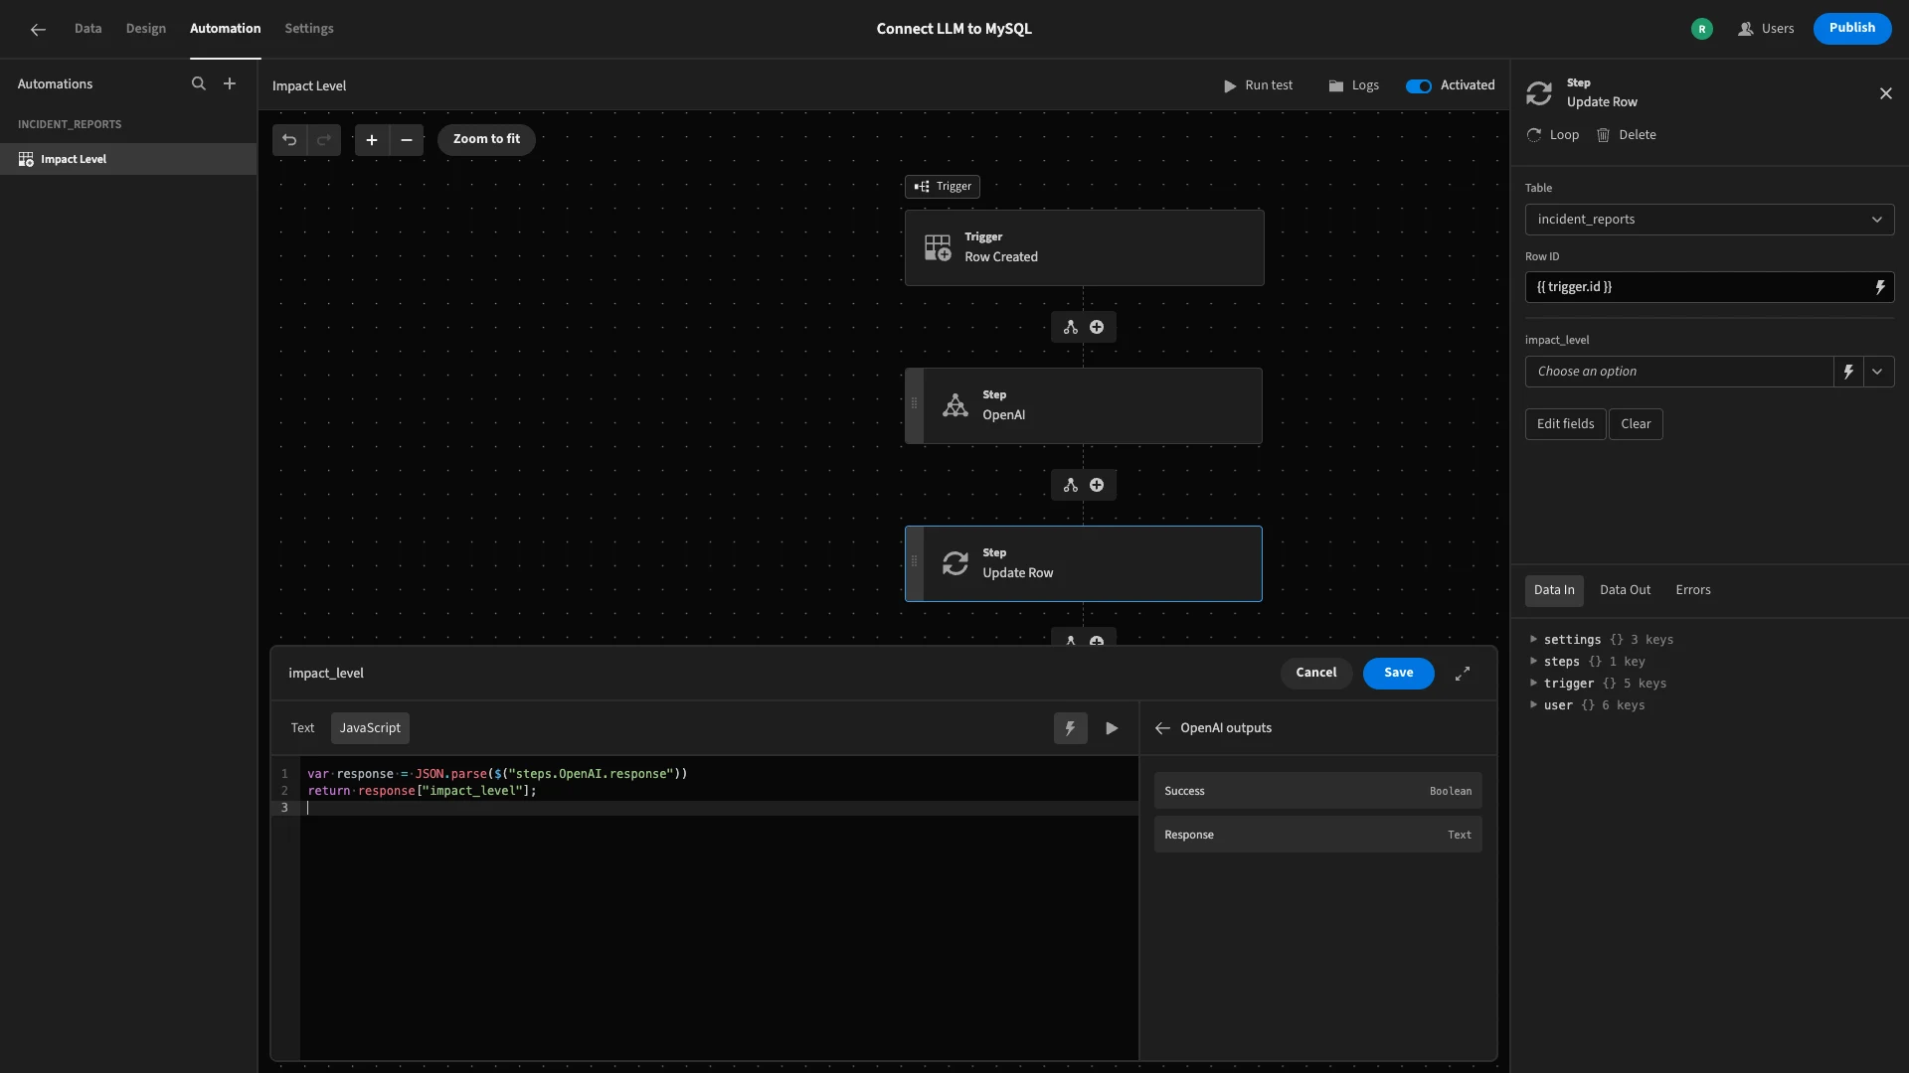Go back from OpenAI outputs list

coord(1162,728)
